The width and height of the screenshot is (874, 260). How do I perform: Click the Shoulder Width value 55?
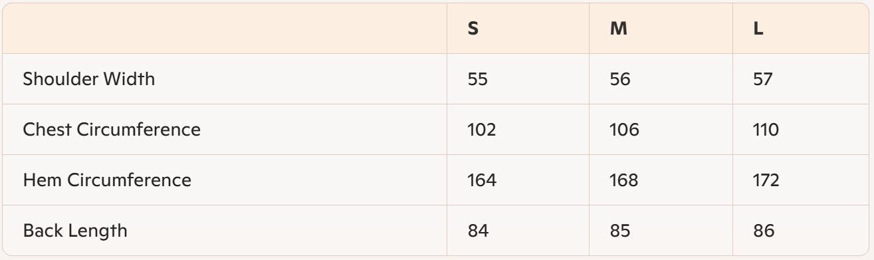point(478,80)
